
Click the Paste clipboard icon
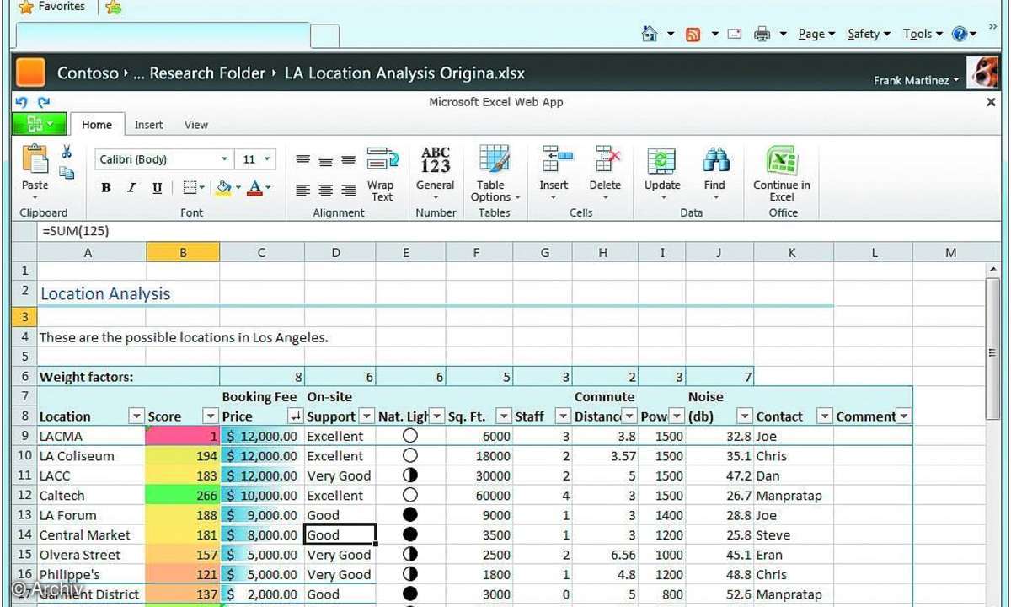(x=35, y=160)
